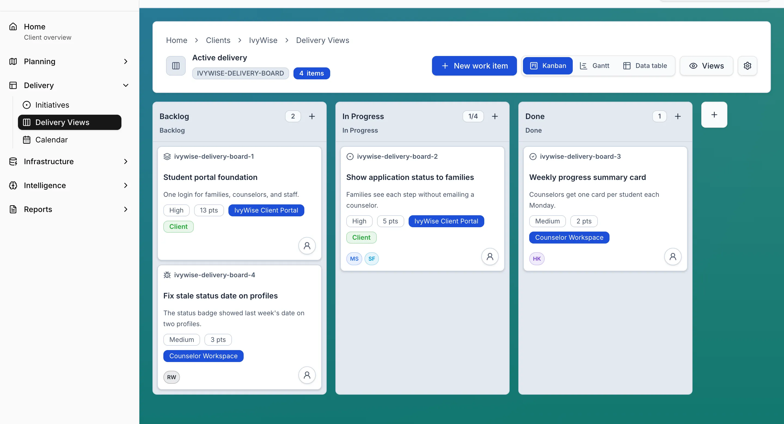Viewport: 784px width, 424px height.
Task: Click the Infrastructure database icon
Action: [13, 161]
